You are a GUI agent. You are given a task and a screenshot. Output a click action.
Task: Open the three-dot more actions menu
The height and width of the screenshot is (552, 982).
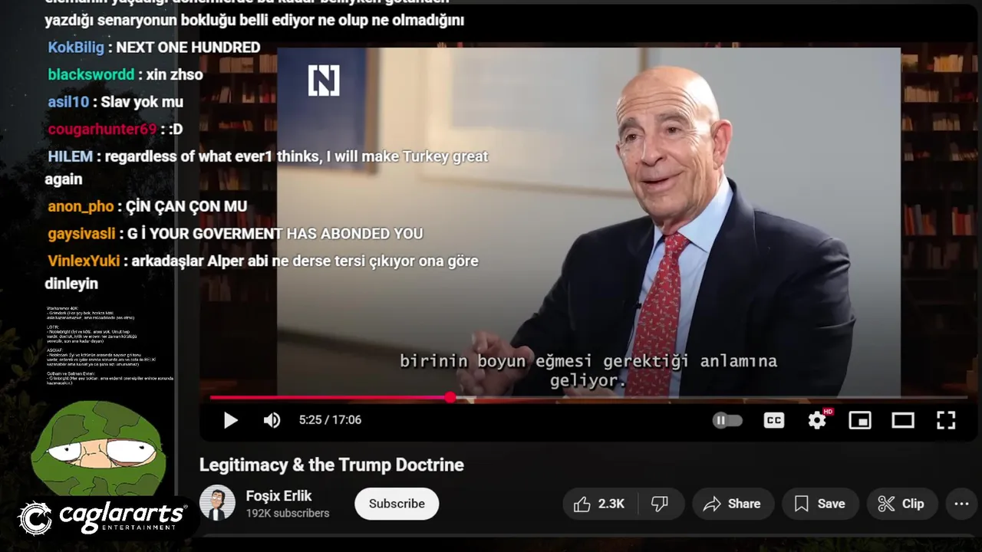pos(962,504)
